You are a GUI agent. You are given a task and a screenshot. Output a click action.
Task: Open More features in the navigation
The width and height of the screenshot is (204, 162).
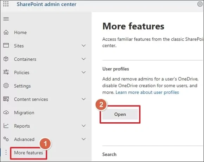28,153
